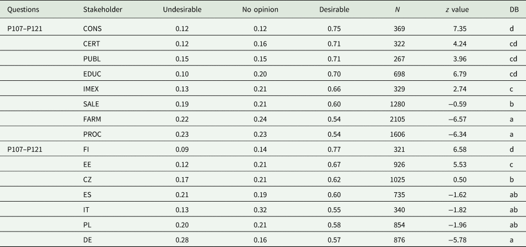The width and height of the screenshot is (526, 247).
Task: Click the DB column header
Action: (x=513, y=11)
